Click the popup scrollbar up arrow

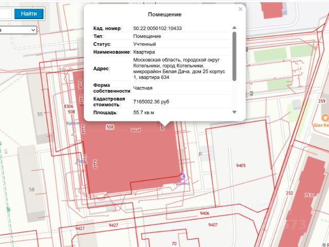234,27
